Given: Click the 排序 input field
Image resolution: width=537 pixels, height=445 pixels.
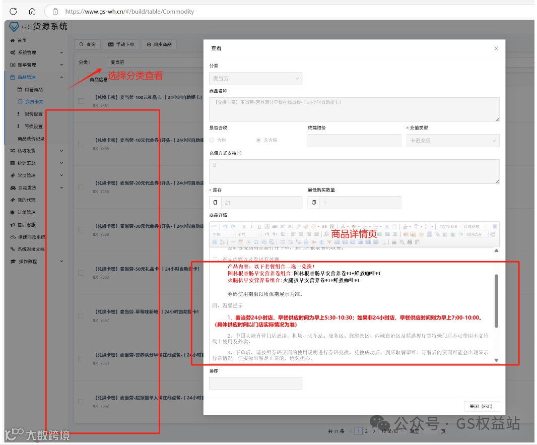Looking at the screenshot, I should (x=255, y=384).
